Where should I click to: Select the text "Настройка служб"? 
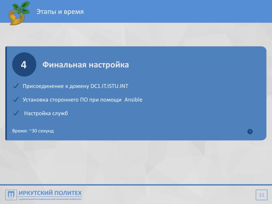46,113
